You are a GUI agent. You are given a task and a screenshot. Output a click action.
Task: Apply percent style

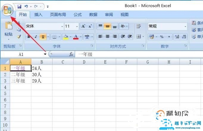162,37
